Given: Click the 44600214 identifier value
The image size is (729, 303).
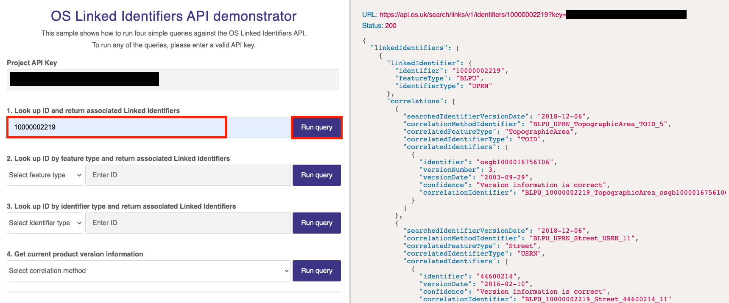Looking at the screenshot, I should (x=497, y=276).
